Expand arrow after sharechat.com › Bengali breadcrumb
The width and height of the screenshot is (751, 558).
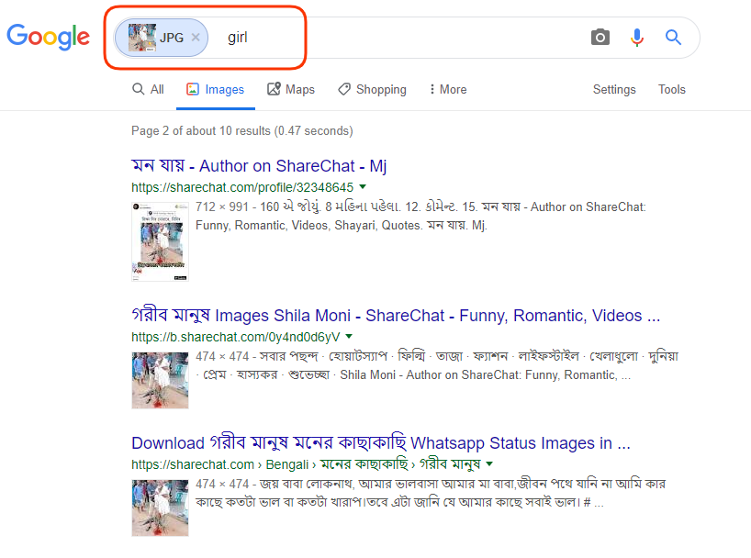pos(489,463)
